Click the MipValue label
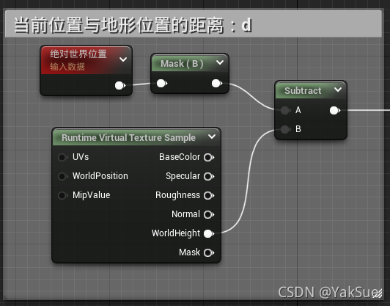 92,195
